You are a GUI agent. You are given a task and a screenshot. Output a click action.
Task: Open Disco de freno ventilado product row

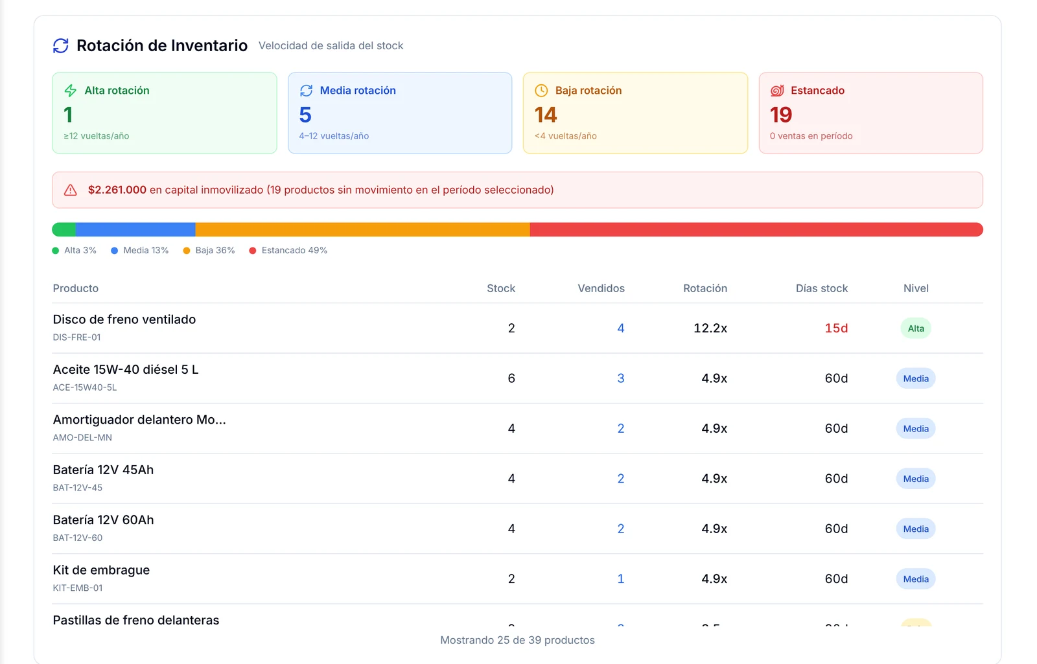pyautogui.click(x=517, y=328)
